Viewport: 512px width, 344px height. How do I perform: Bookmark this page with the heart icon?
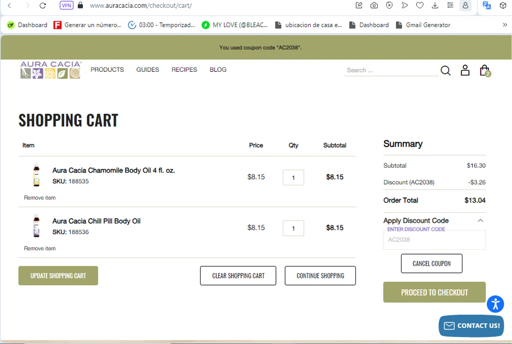point(420,5)
